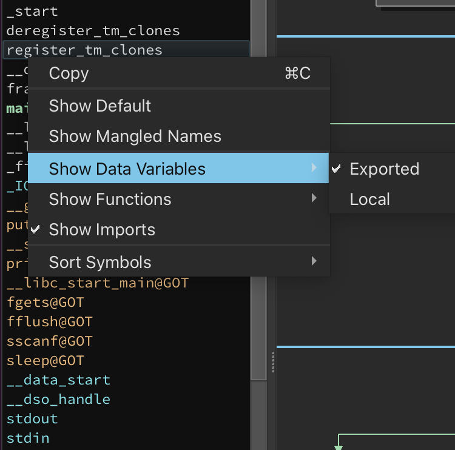Choose Copy in the context menu
This screenshot has width=455, height=450.
(x=179, y=73)
